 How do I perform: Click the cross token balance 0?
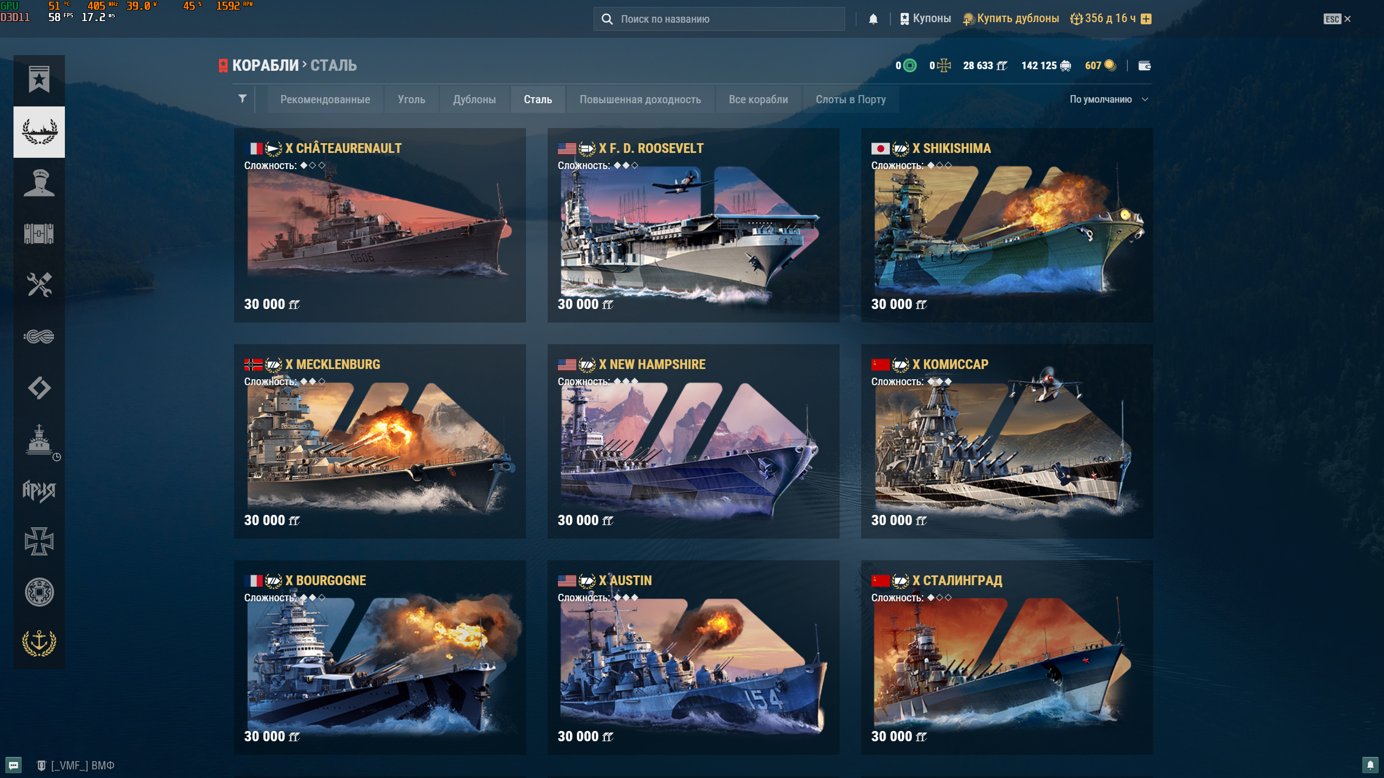940,66
